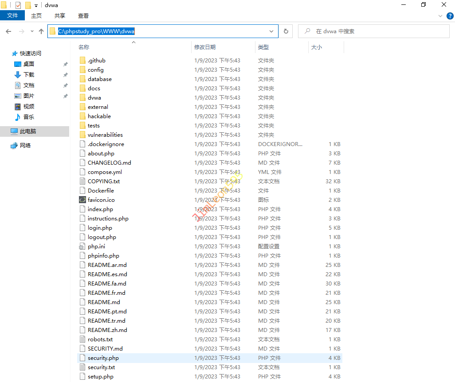
Task: Select the index.php file
Action: point(100,209)
